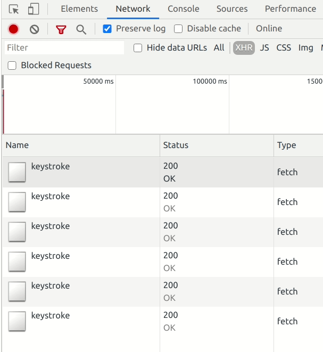Stop recording network log
This screenshot has height=352, width=323.
pos(13,29)
